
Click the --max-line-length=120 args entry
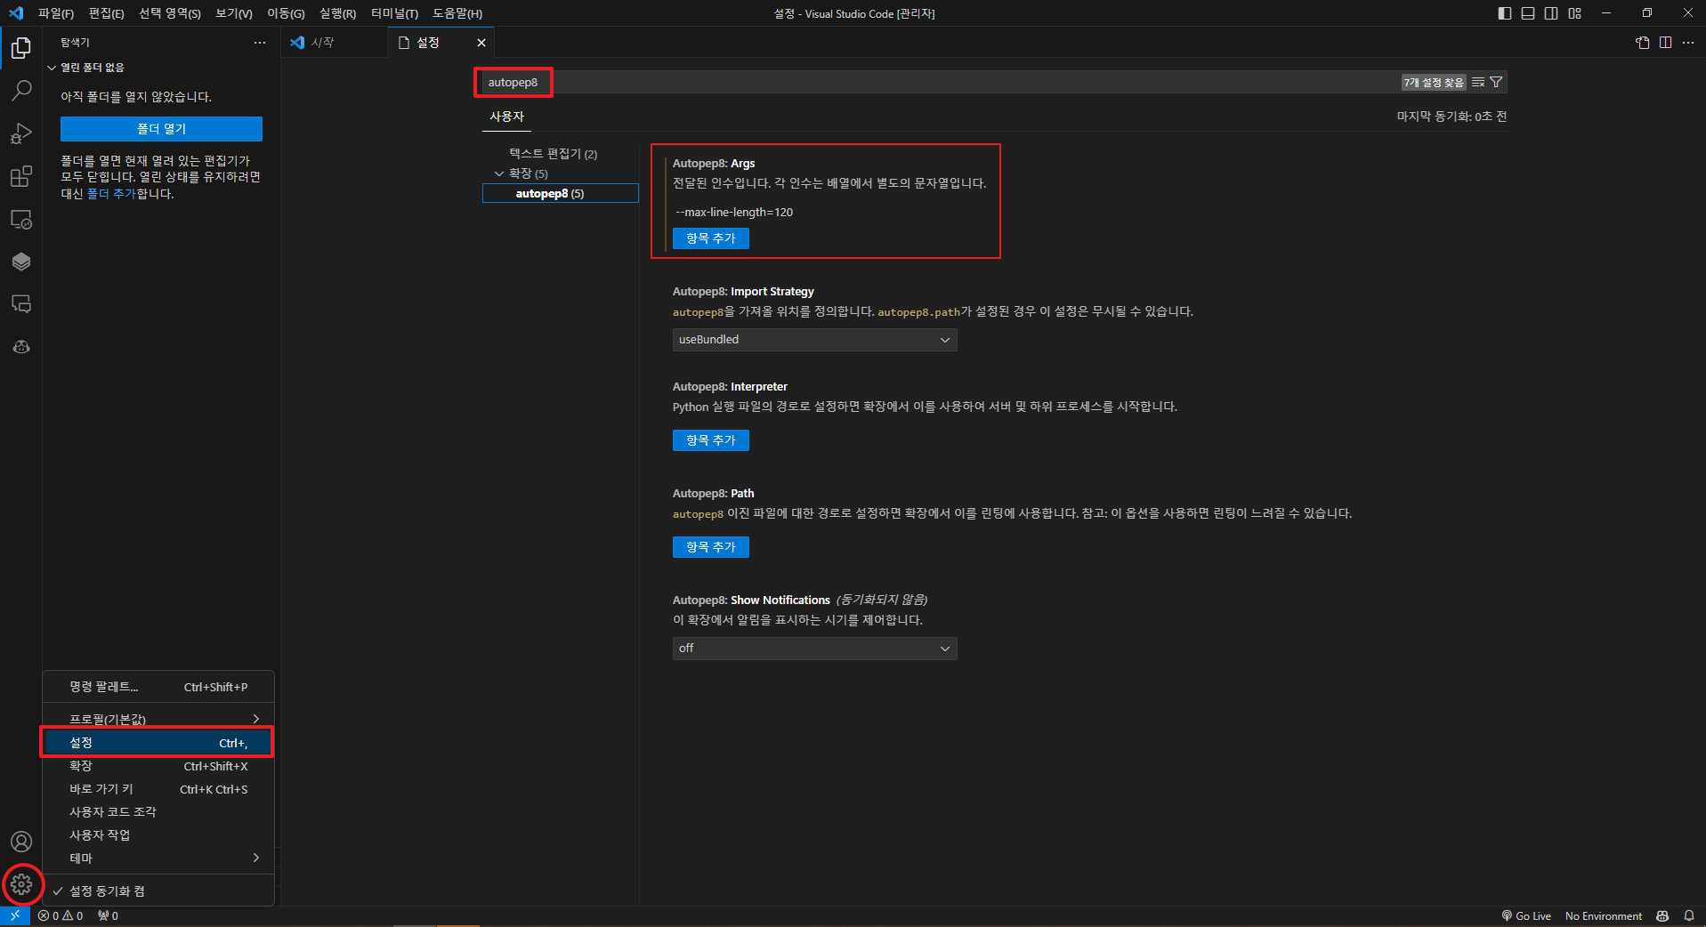click(734, 212)
